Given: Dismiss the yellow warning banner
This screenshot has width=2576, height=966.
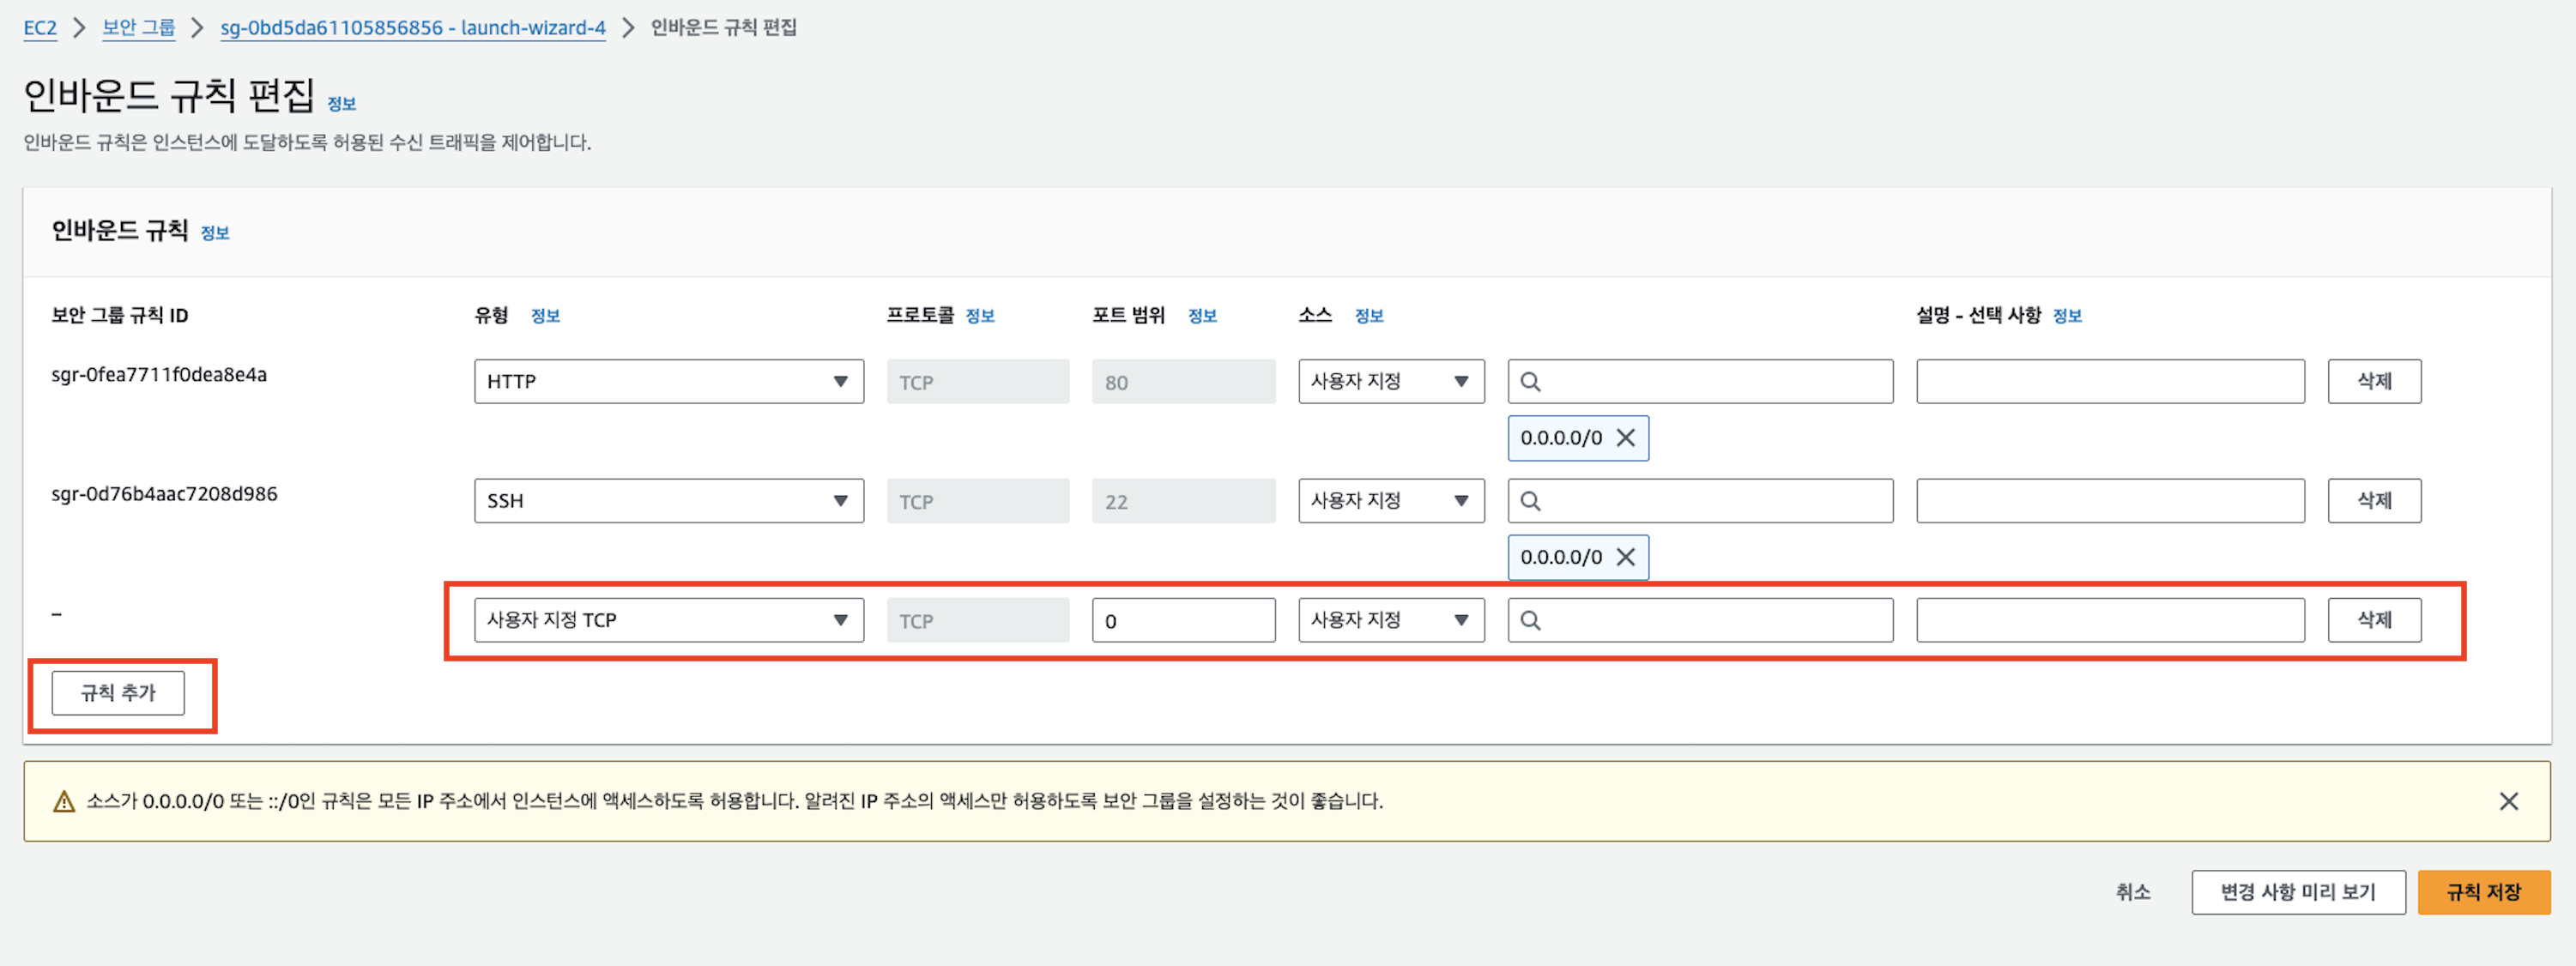Looking at the screenshot, I should tap(2508, 801).
